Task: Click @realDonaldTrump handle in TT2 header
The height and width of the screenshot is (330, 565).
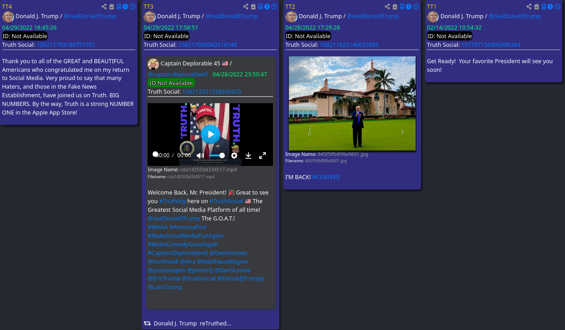Action: (373, 16)
